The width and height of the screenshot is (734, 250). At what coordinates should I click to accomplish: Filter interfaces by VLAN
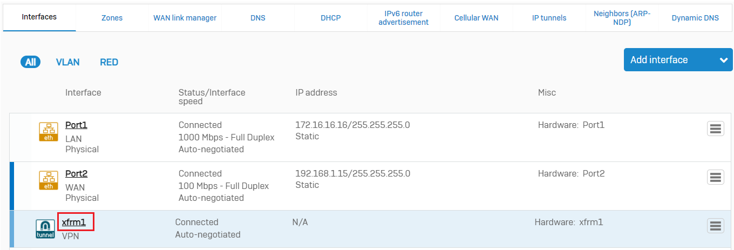68,62
